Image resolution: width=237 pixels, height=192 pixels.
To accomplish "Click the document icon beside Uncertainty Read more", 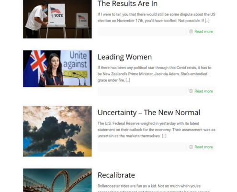I will (191, 147).
